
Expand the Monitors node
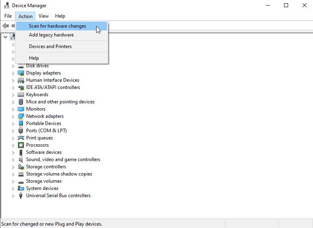pos(13,109)
